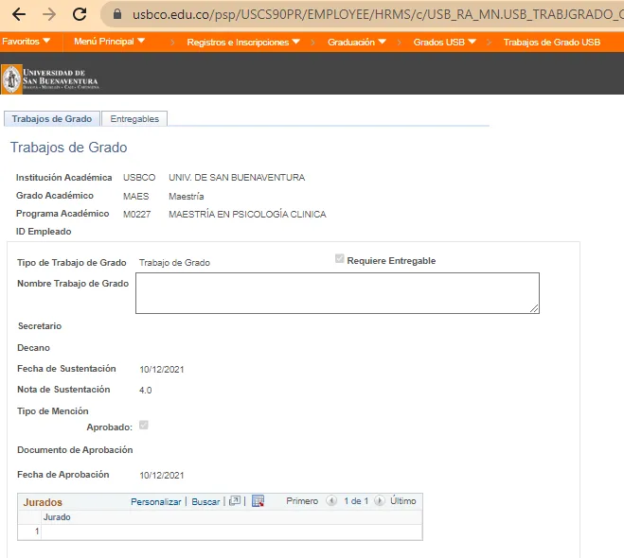
Task: Click the Nombre Trabajo de Grado text area
Action: pyautogui.click(x=337, y=292)
